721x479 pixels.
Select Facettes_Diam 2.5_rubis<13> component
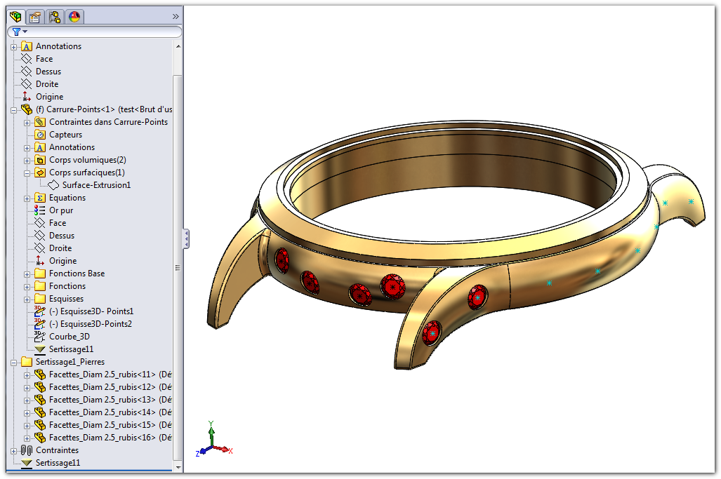(102, 400)
